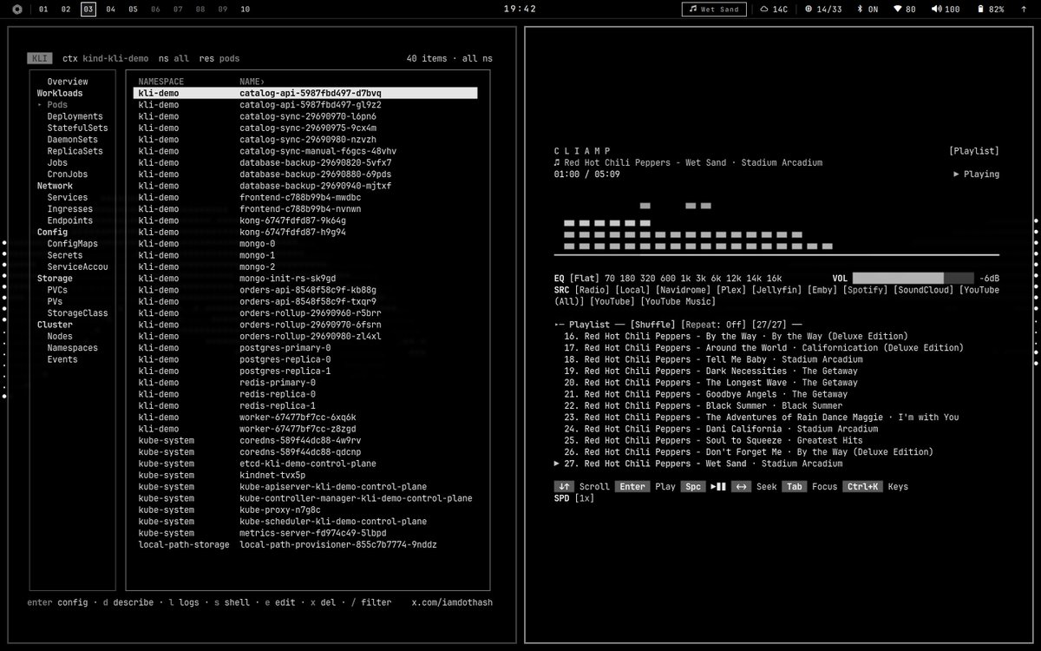Select the Radio source
The image size is (1041, 651).
point(590,290)
